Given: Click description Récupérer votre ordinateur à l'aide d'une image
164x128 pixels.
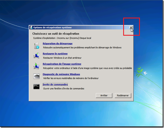Looking at the screenshot, I should click(x=88, y=68).
